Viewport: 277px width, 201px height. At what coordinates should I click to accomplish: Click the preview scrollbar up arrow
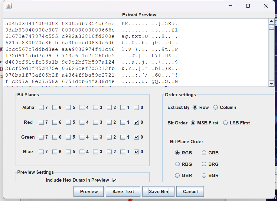click(272, 21)
